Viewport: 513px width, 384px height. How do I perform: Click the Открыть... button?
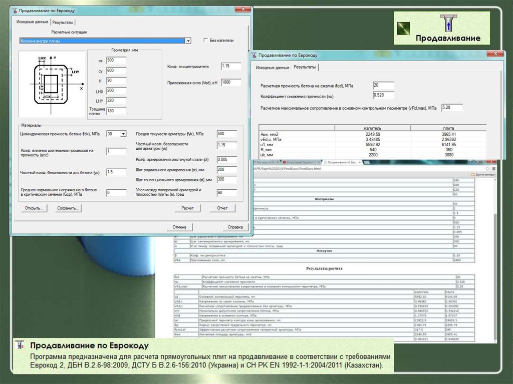pos(35,208)
